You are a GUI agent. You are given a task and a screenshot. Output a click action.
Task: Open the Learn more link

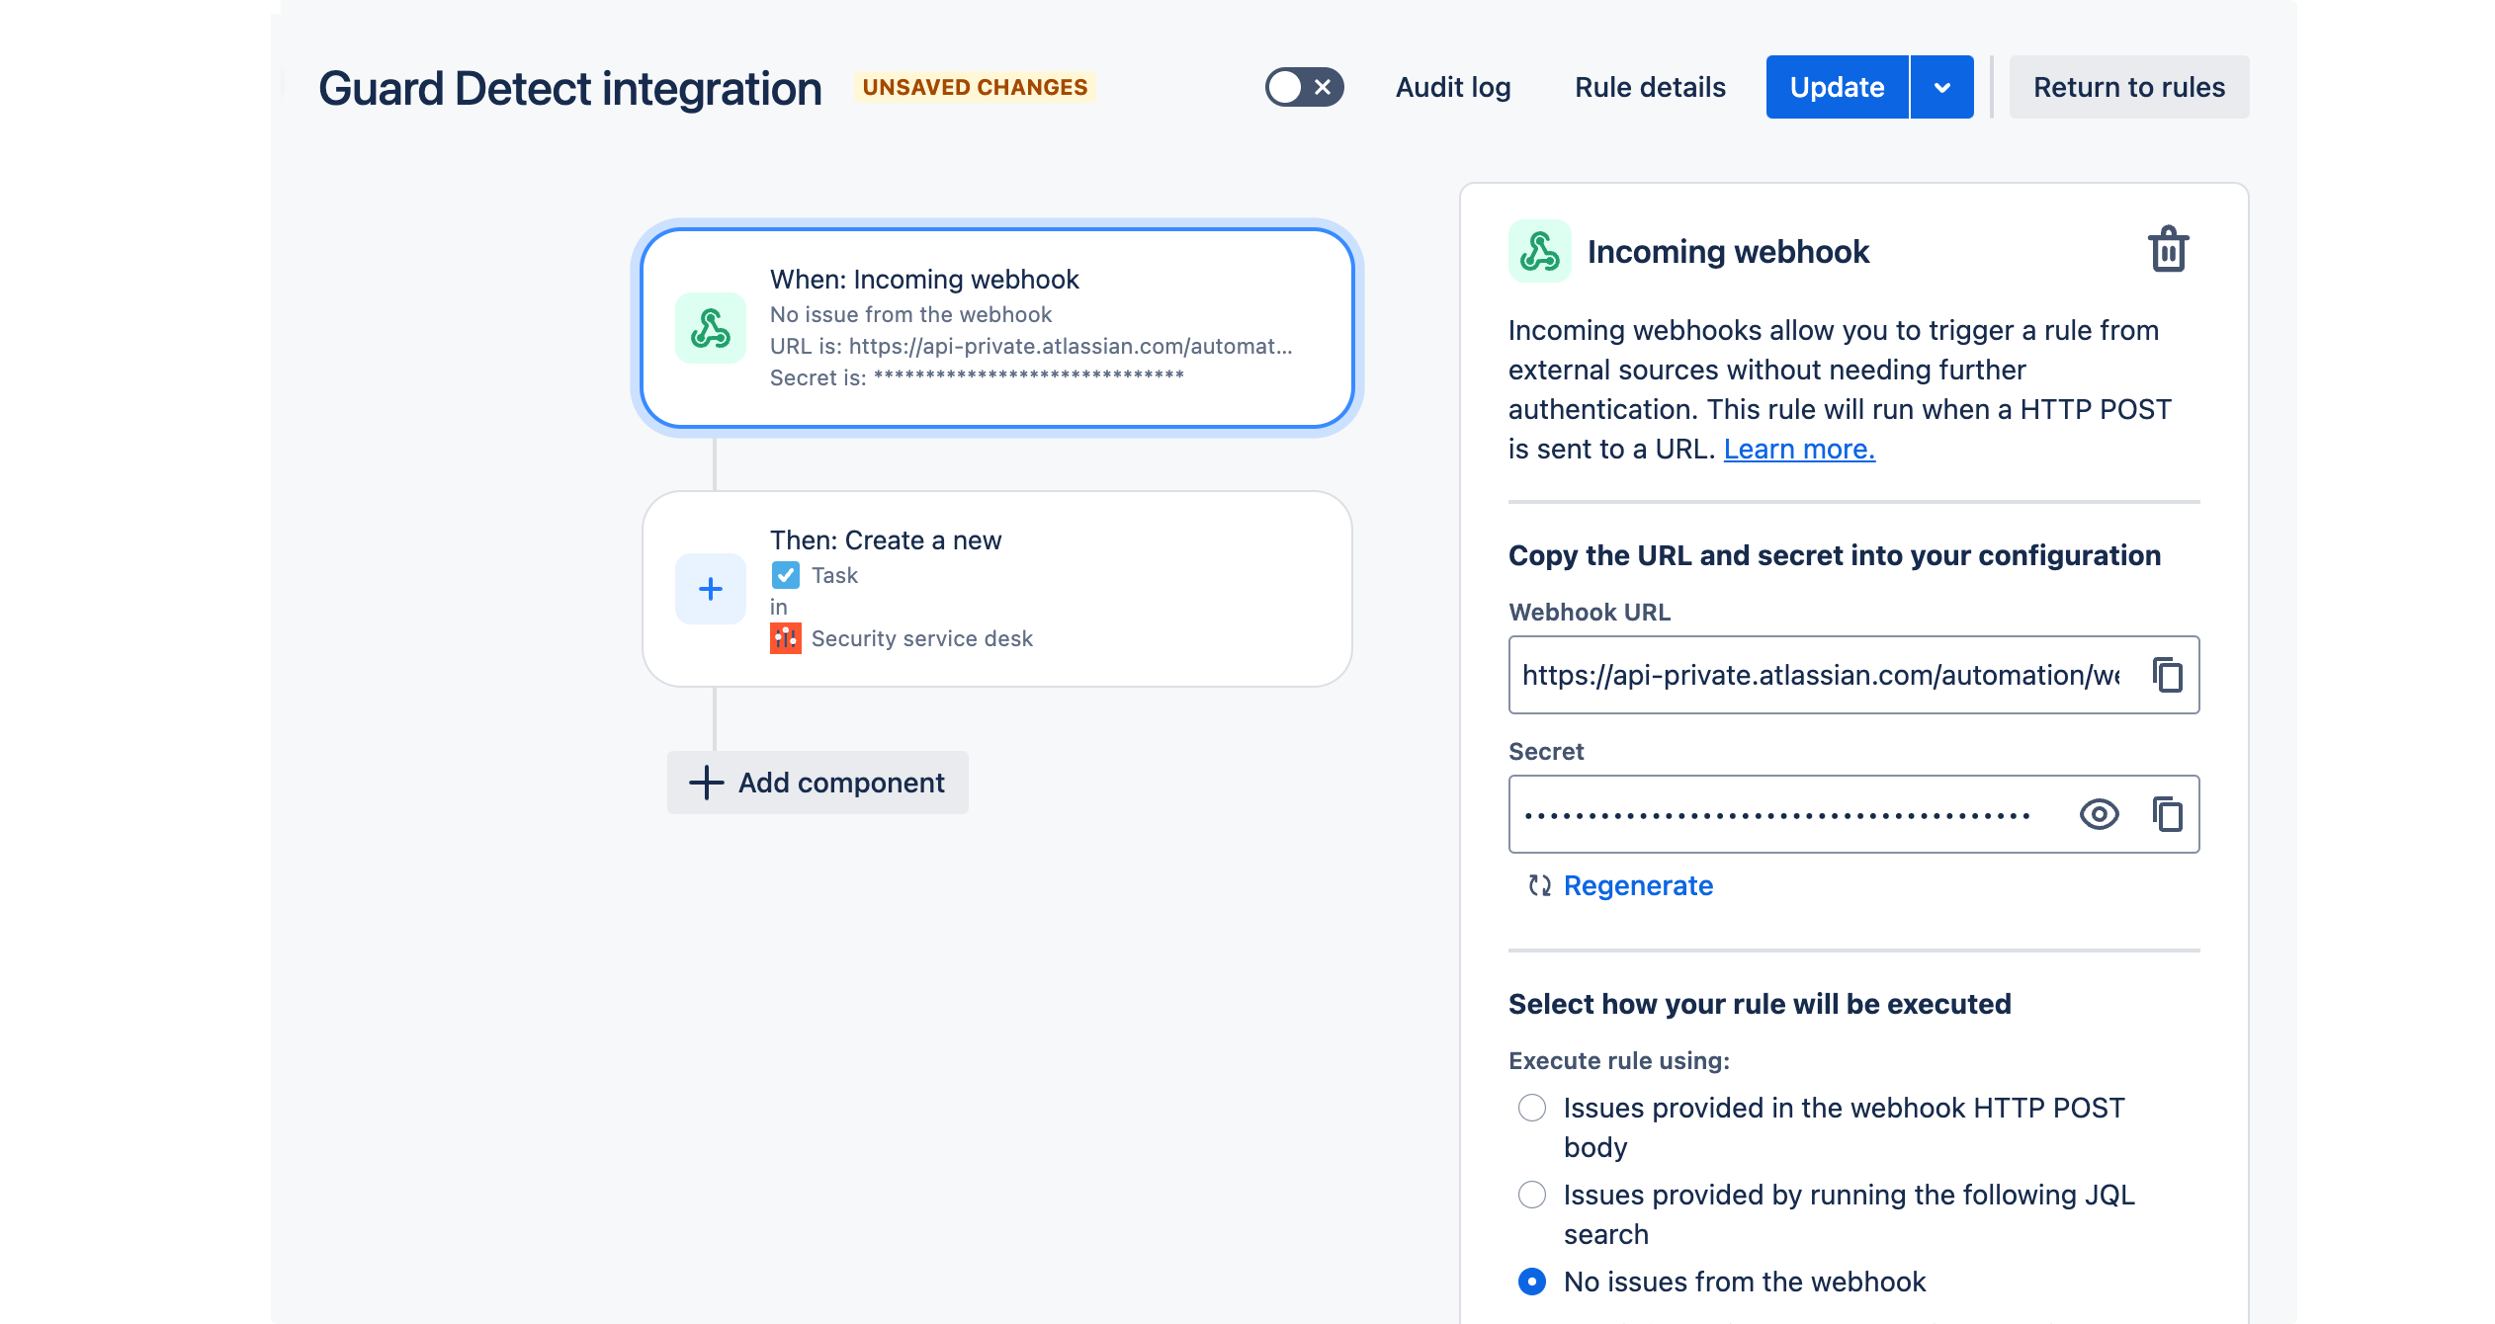point(1799,449)
